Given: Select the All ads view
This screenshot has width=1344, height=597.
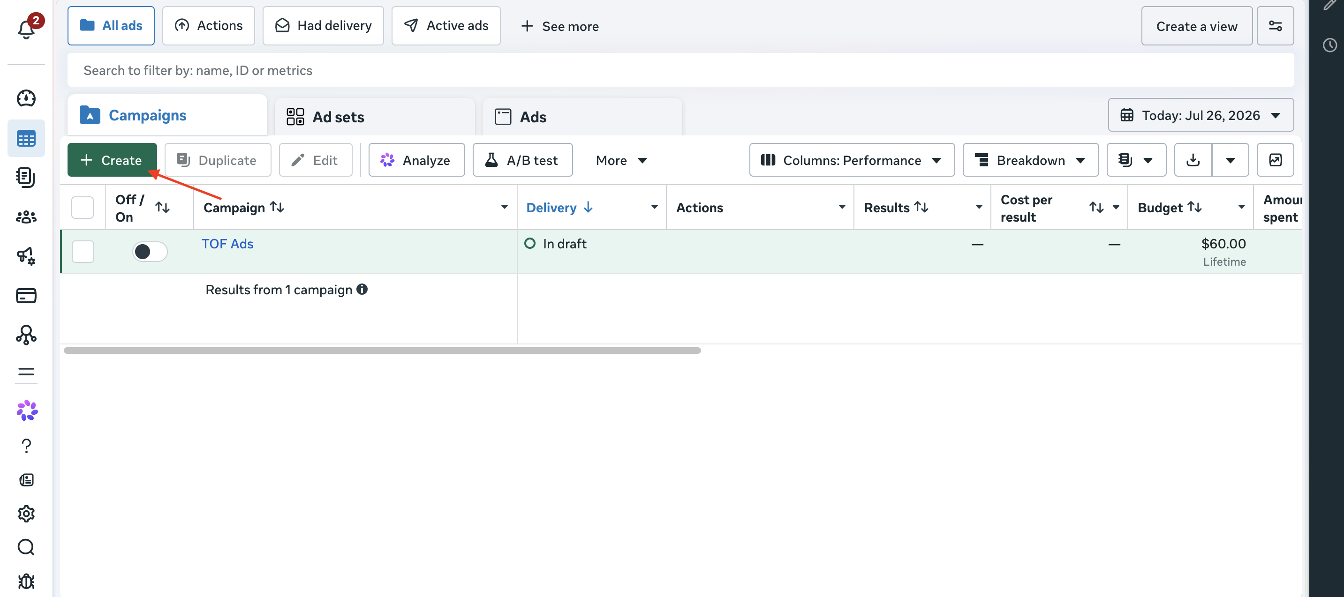Looking at the screenshot, I should click(111, 26).
